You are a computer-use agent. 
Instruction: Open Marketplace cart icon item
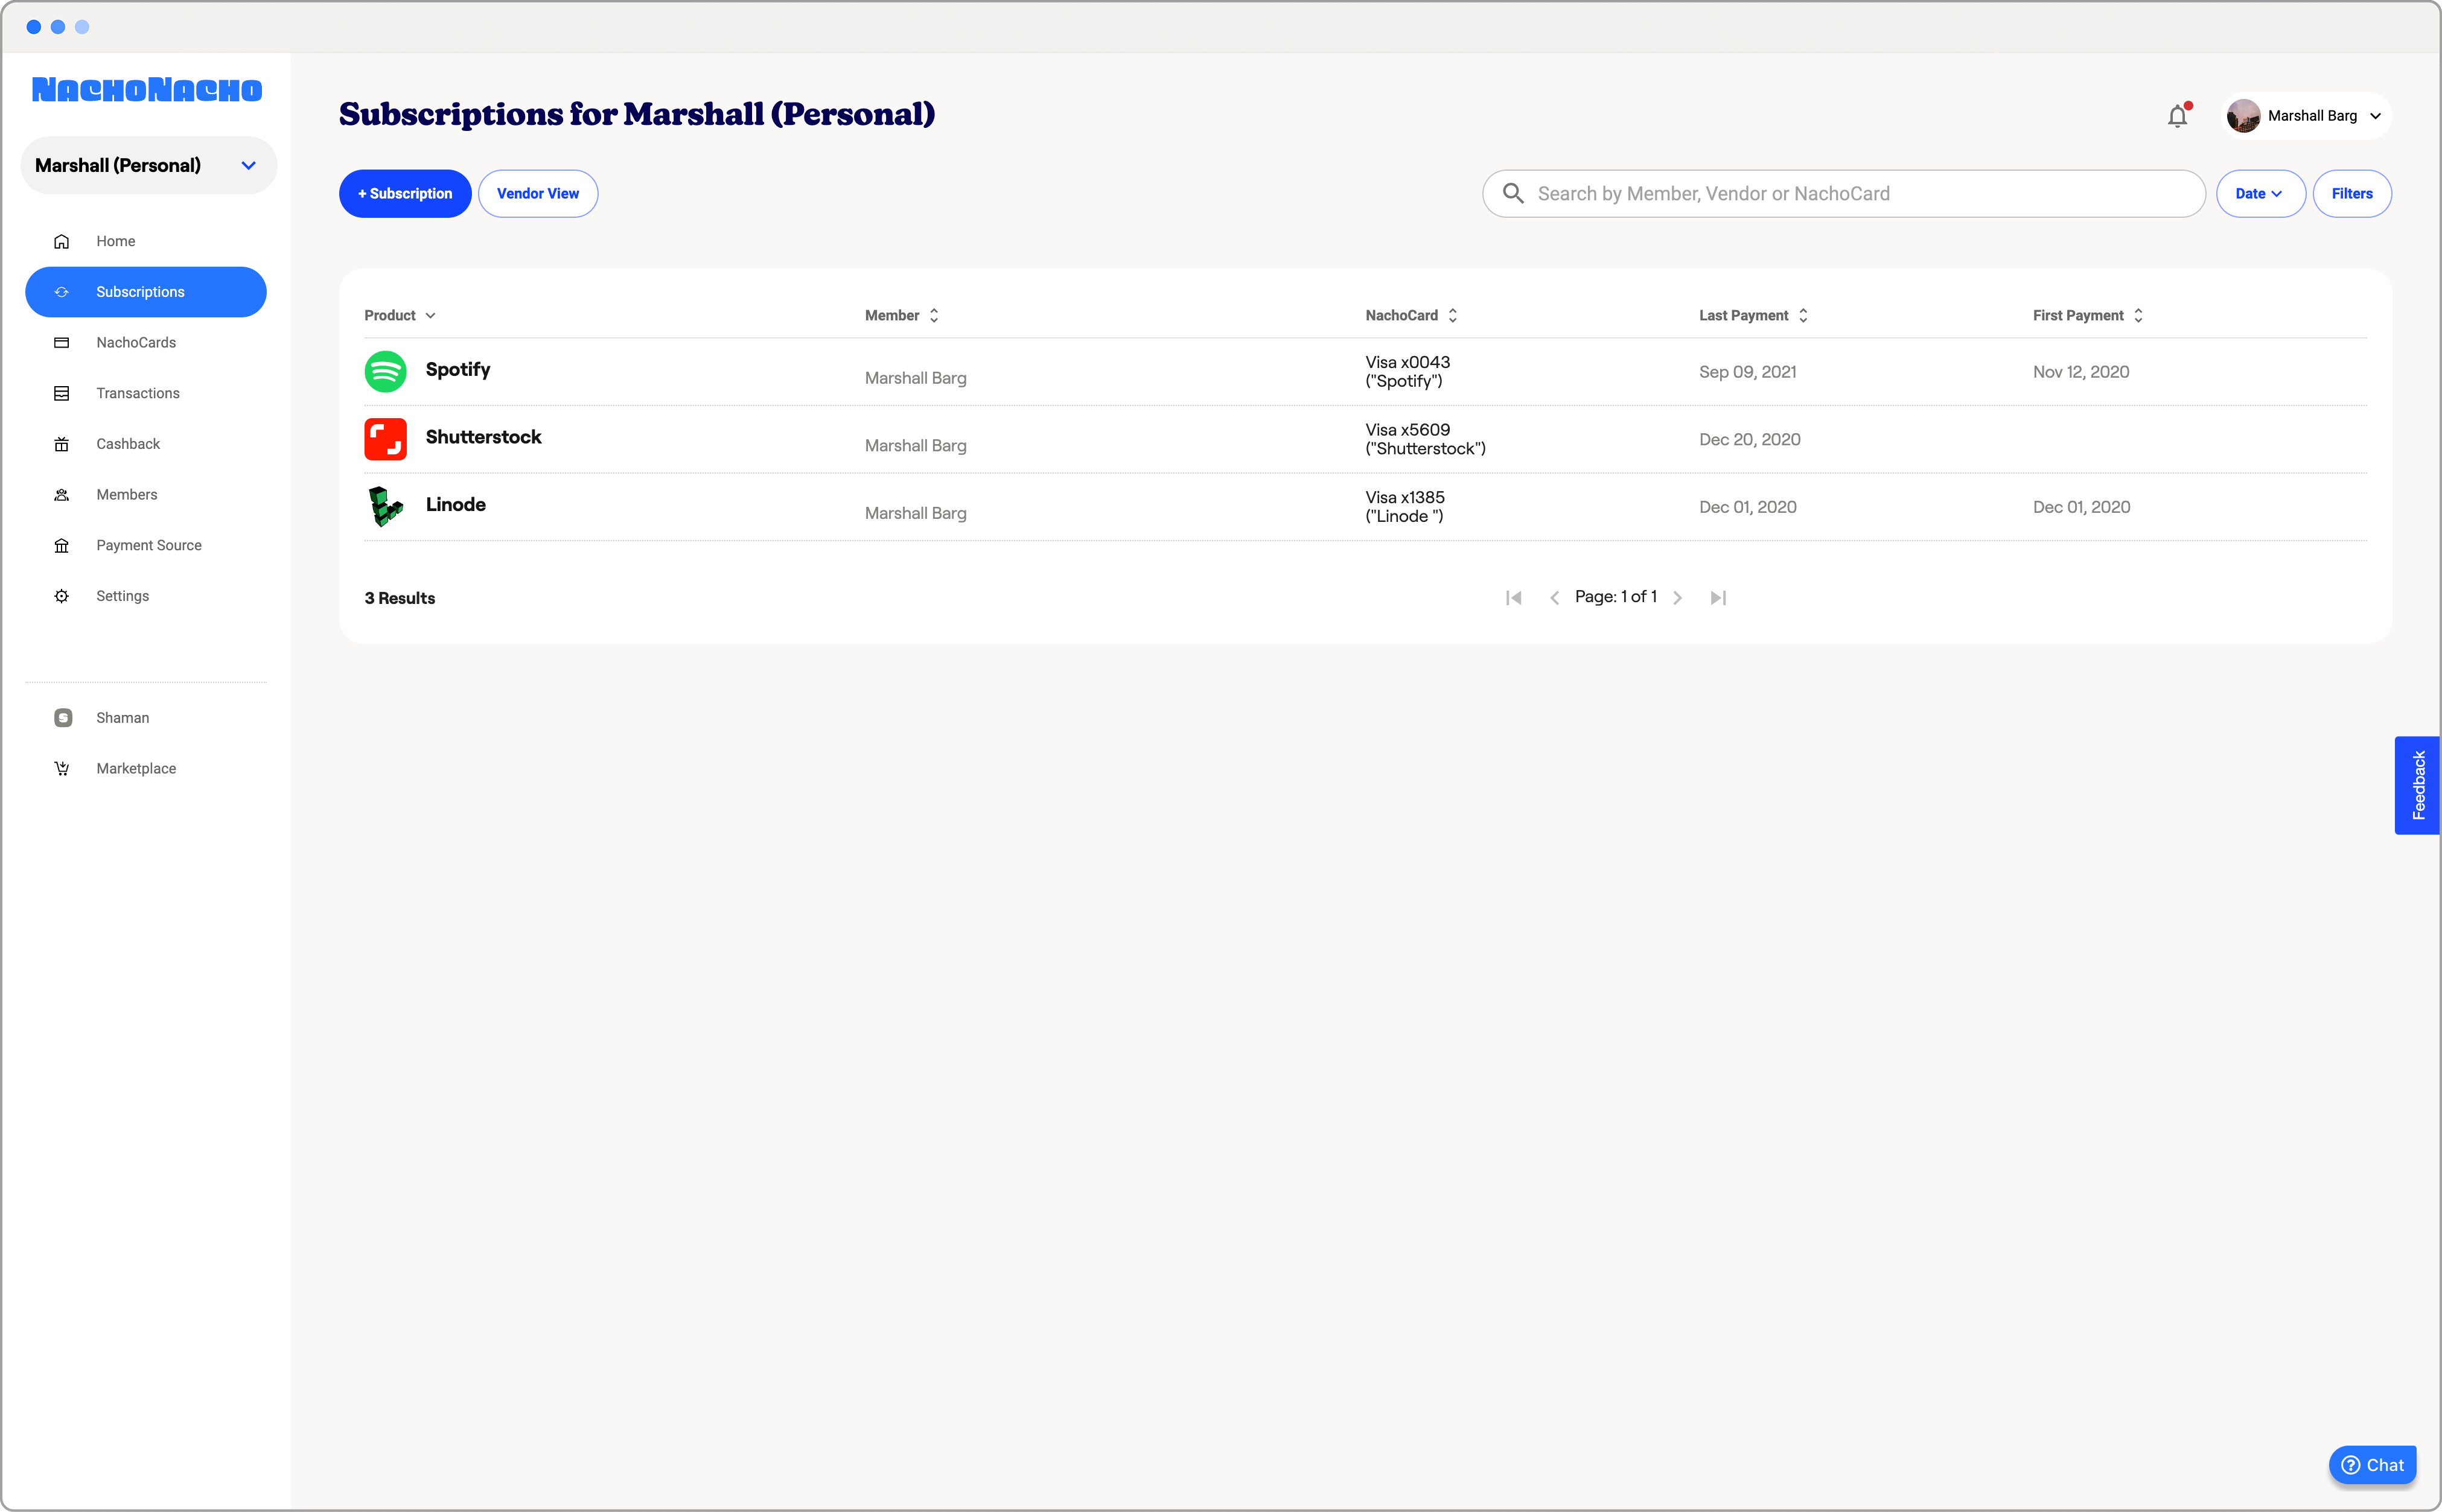tap(62, 768)
